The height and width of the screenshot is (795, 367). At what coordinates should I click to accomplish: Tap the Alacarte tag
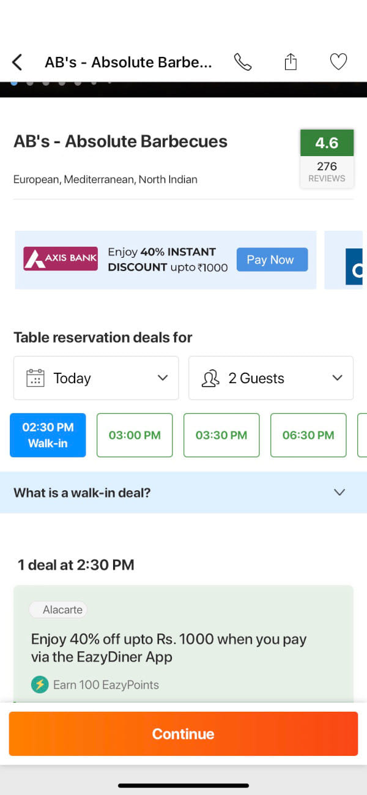59,610
